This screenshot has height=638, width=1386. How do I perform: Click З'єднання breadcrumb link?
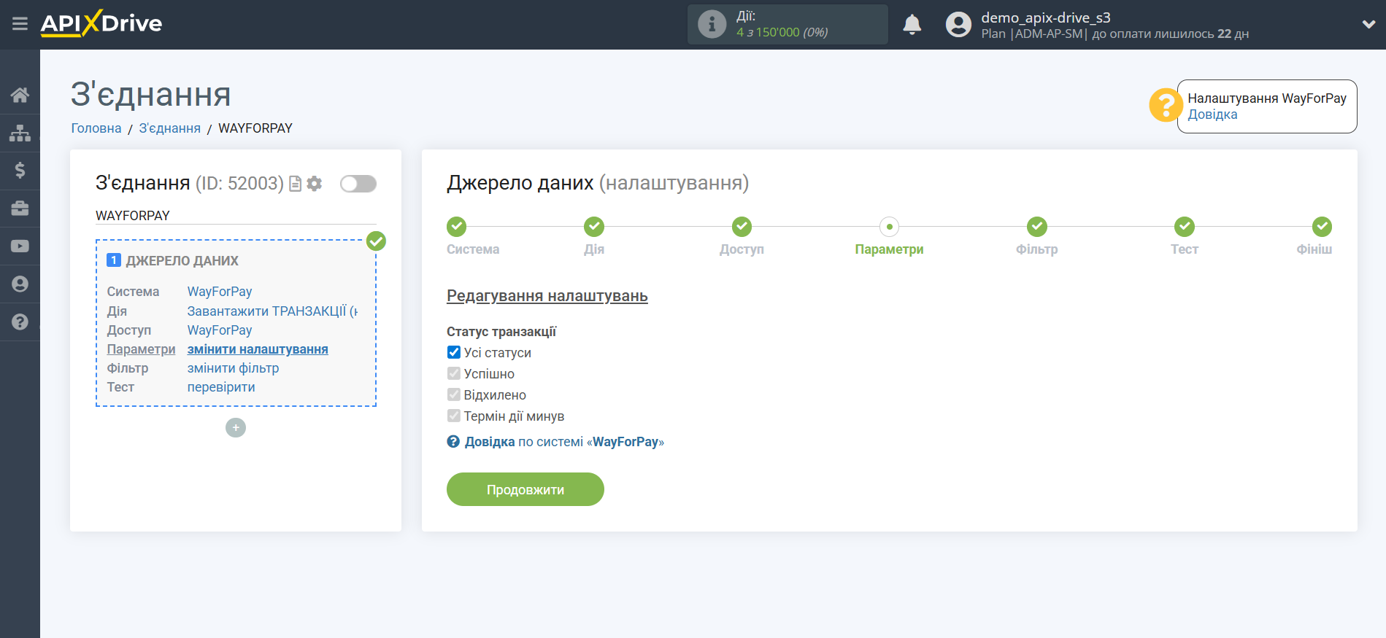click(169, 128)
